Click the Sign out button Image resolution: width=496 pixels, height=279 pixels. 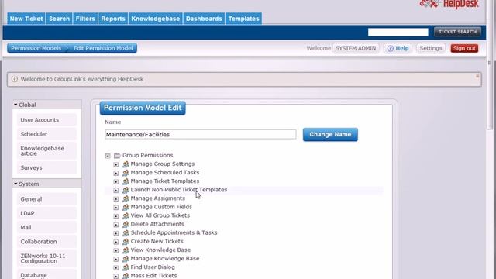tap(464, 48)
